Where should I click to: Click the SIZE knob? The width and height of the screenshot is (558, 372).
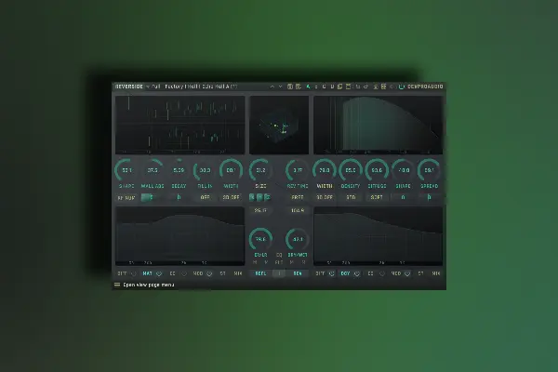click(260, 170)
